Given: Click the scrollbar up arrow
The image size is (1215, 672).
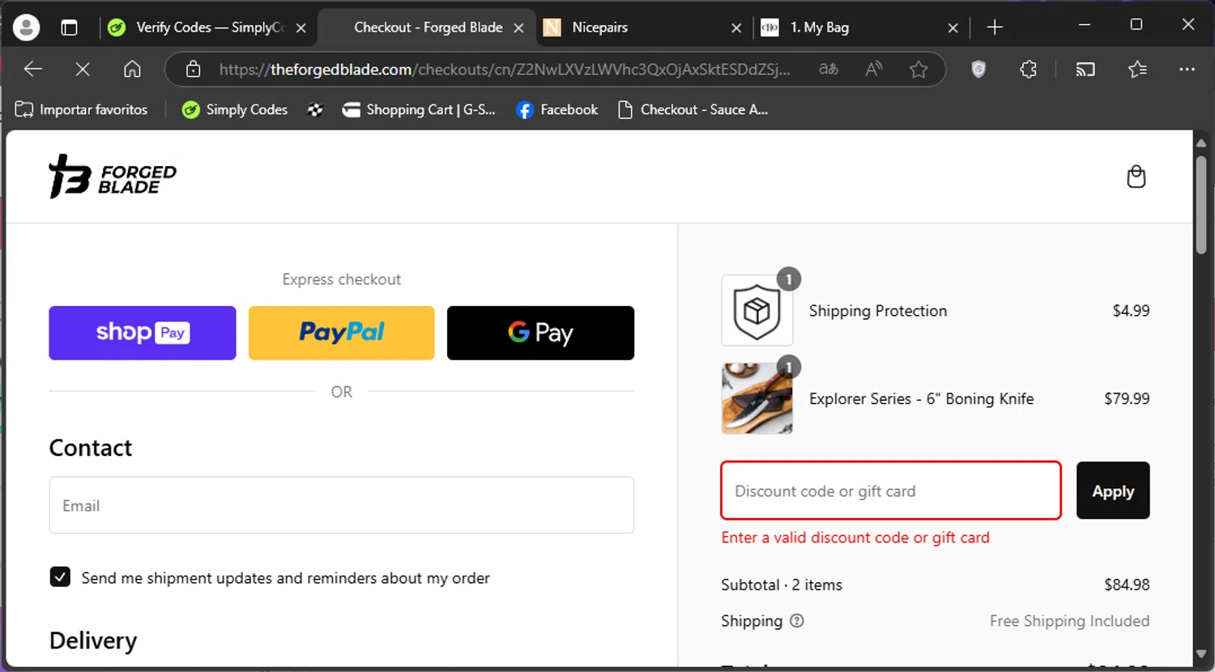Looking at the screenshot, I should [1201, 142].
